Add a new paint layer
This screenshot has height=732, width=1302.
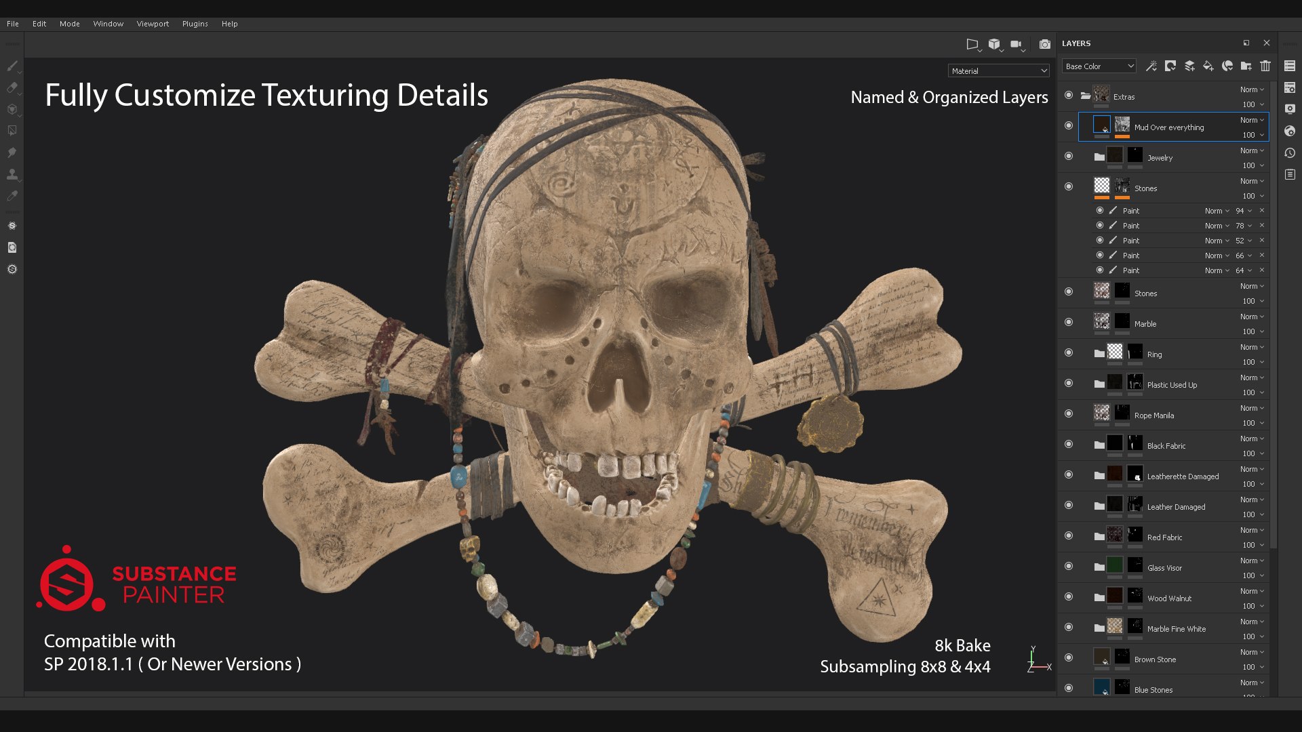click(1189, 66)
